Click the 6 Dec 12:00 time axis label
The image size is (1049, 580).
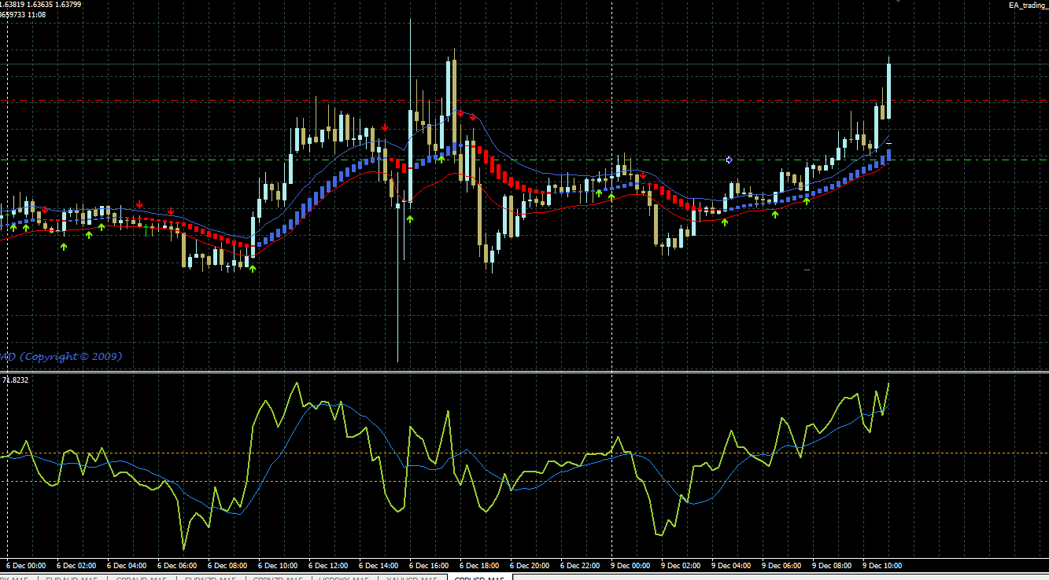(329, 565)
